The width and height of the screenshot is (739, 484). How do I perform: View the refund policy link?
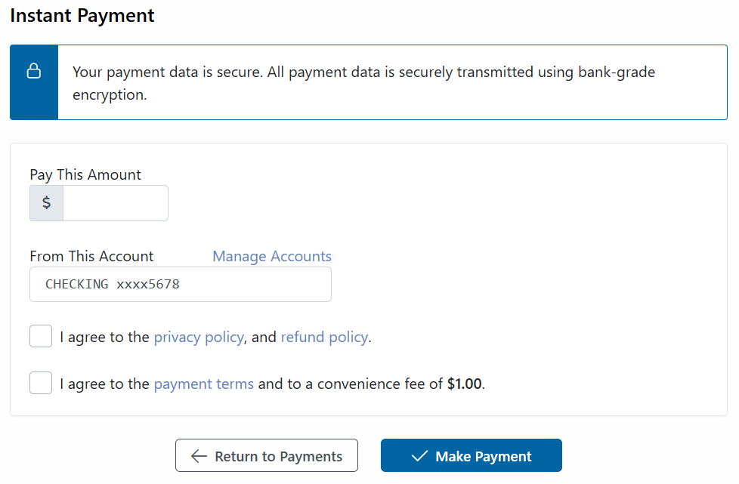click(x=324, y=338)
